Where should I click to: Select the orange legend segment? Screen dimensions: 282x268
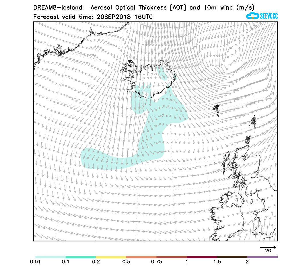pos(141,257)
